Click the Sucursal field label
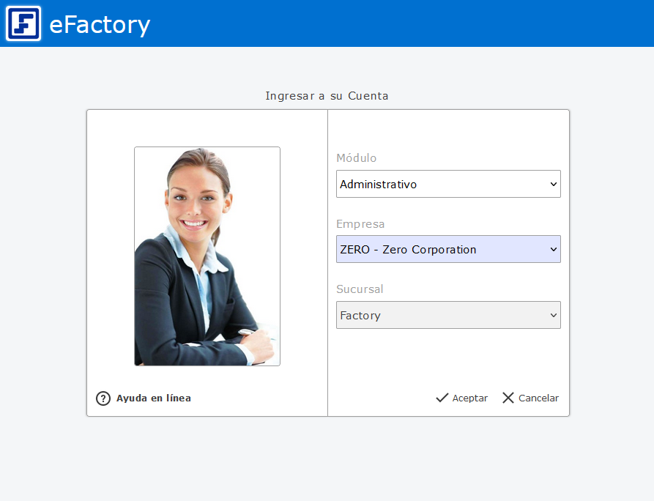This screenshot has height=501, width=654. tap(360, 289)
